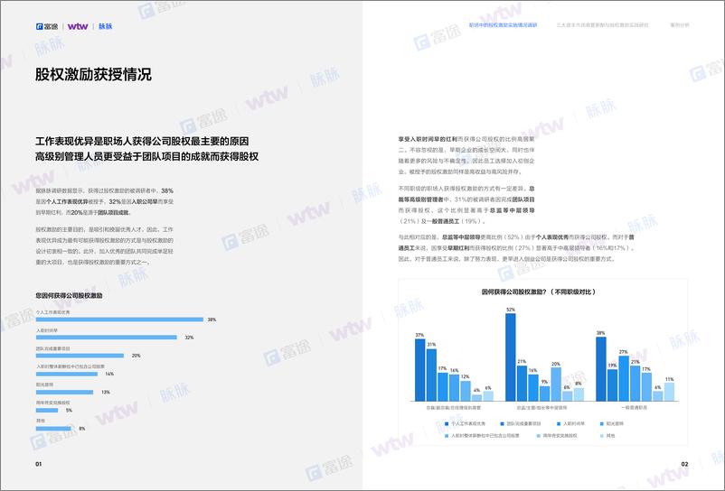The image size is (725, 491).
Task: Click the column labeled 19%
Action: pos(612,384)
